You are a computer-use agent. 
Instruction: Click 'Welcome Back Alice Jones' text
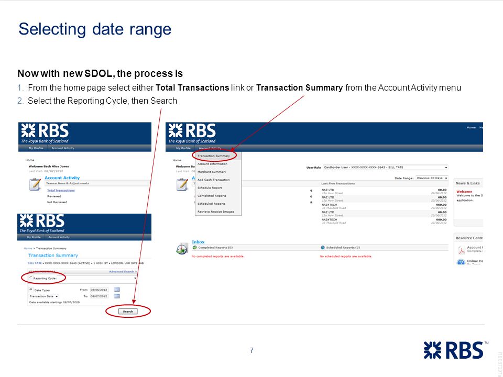point(49,167)
